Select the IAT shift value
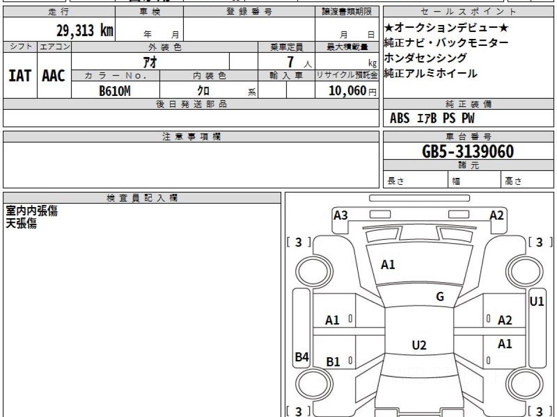Viewport: 557px width, 417px height. [x=20, y=76]
